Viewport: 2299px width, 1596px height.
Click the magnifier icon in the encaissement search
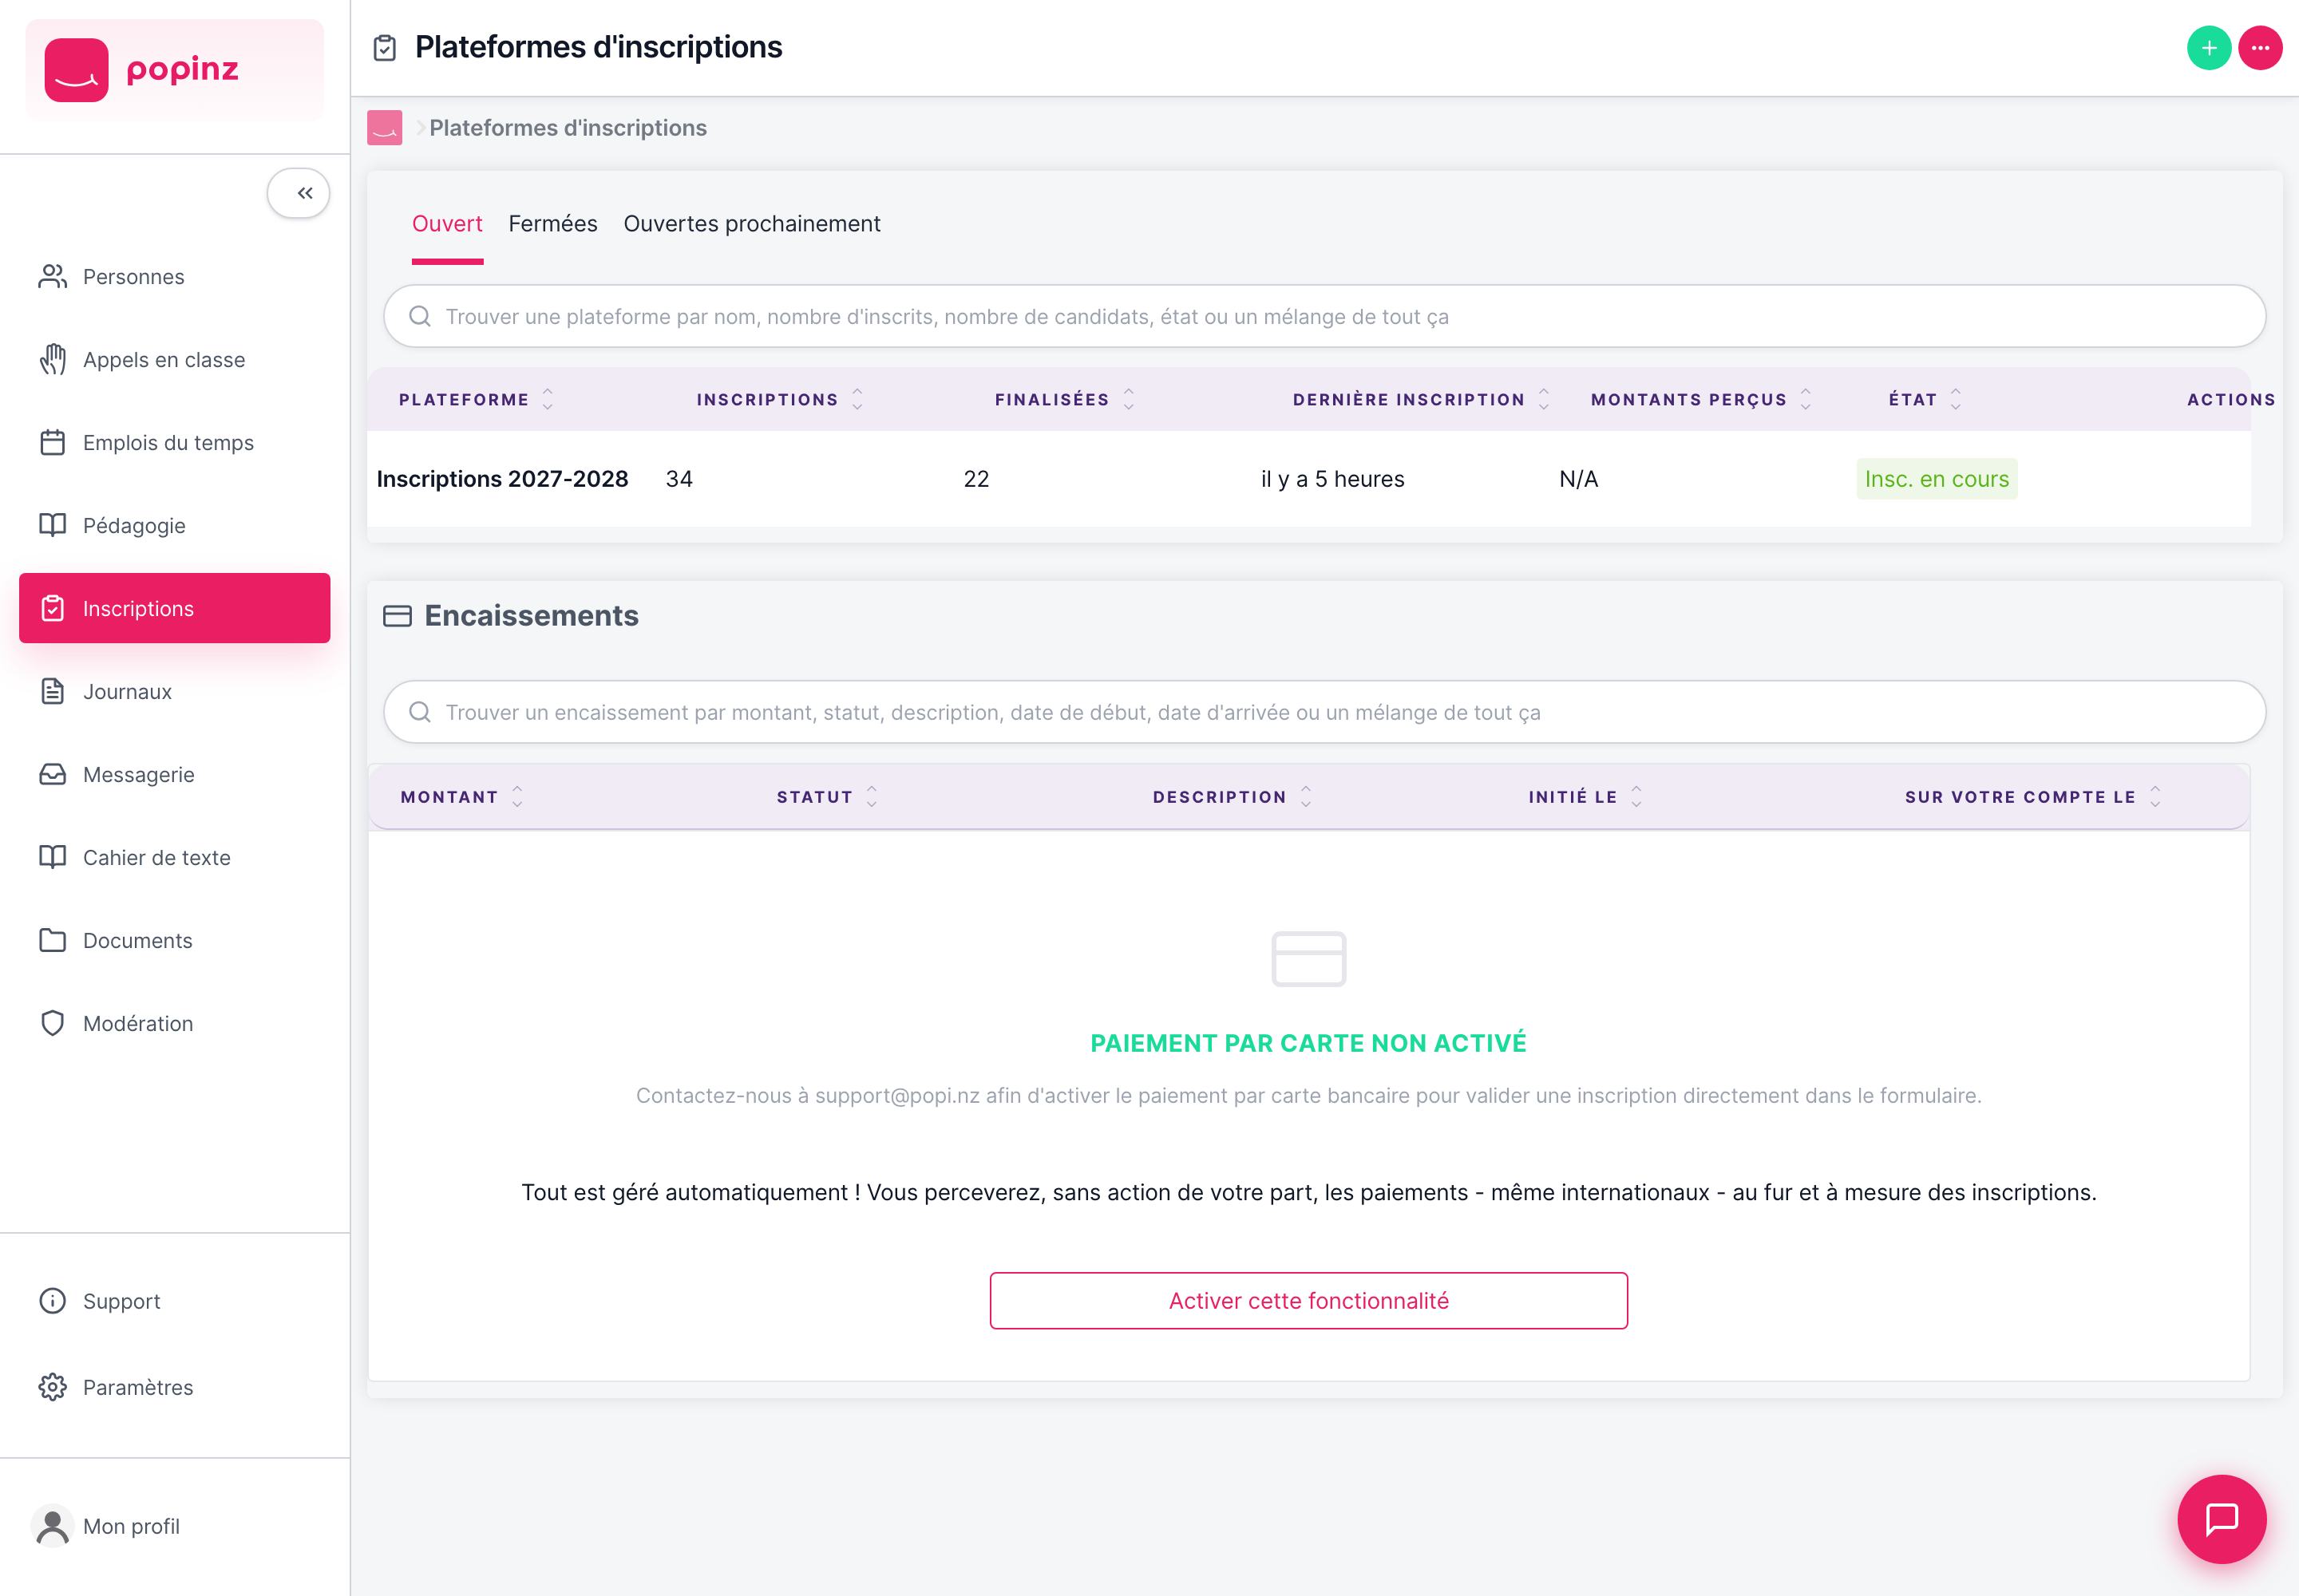420,712
